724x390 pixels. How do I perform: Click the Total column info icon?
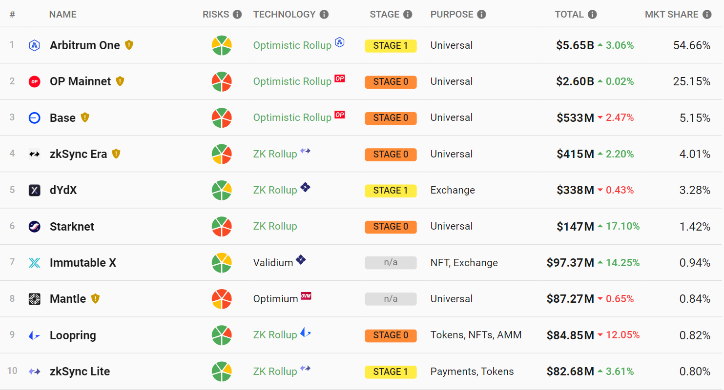point(592,15)
